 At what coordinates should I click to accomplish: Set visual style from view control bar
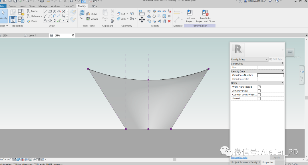click(18, 160)
